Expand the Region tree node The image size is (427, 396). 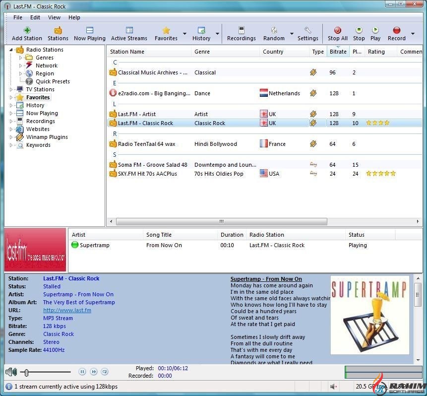pos(20,73)
